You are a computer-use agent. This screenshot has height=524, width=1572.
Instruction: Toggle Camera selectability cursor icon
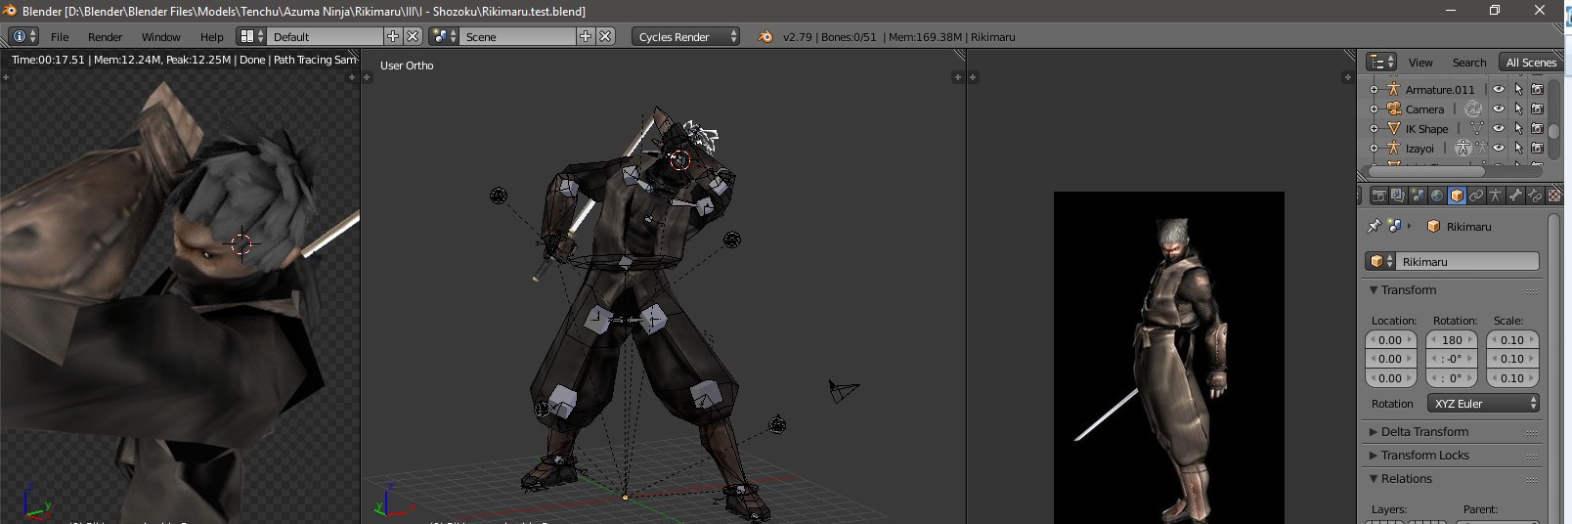tap(1518, 109)
